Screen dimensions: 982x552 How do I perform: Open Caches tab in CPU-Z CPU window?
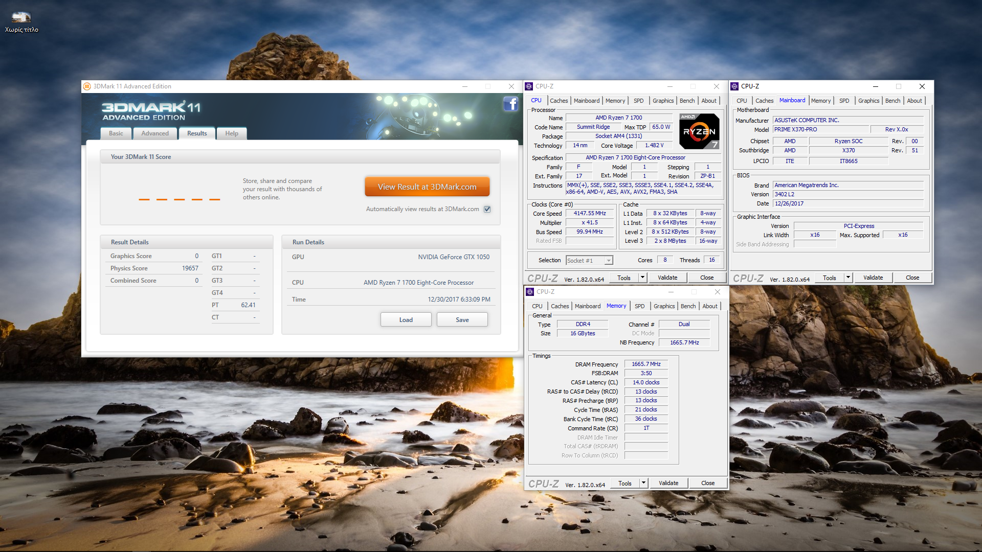click(x=559, y=101)
